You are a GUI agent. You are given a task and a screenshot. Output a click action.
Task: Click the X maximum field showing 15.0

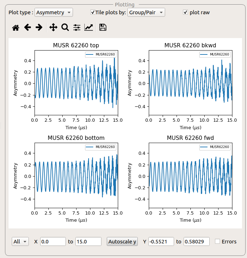coord(88,242)
